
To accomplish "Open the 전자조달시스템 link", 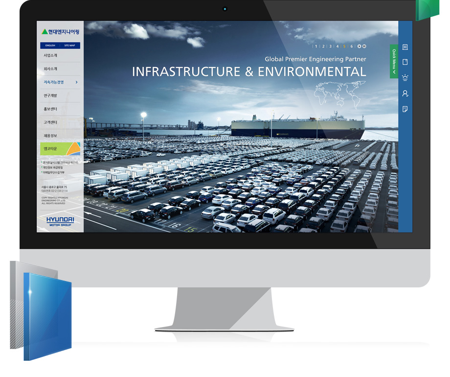I will pyautogui.click(x=60, y=163).
